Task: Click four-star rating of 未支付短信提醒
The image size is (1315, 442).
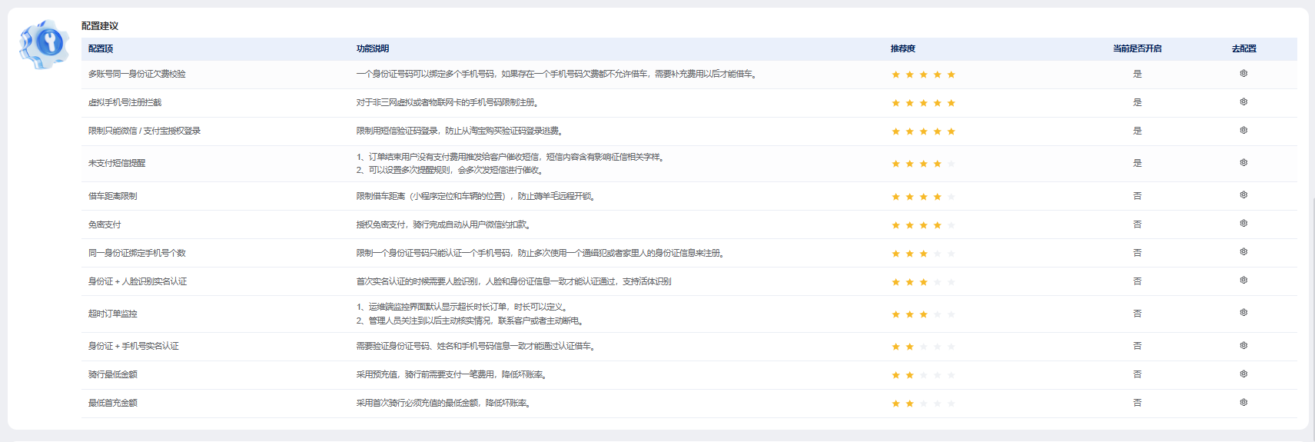Action: coord(923,164)
